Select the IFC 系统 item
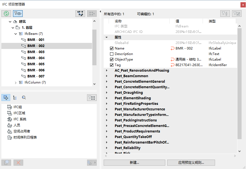This screenshot has width=246, height=169. tap(17, 119)
